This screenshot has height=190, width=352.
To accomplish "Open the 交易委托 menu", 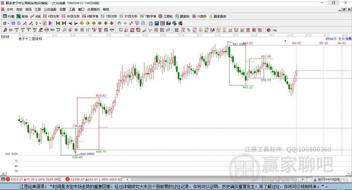I will pyautogui.click(x=93, y=9).
